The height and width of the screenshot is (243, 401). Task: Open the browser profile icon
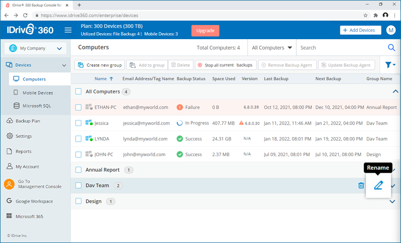point(385,16)
